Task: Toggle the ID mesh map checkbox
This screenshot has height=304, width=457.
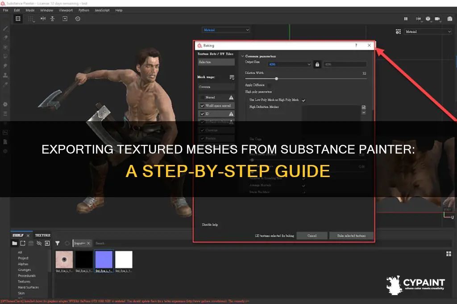Action: coord(202,114)
